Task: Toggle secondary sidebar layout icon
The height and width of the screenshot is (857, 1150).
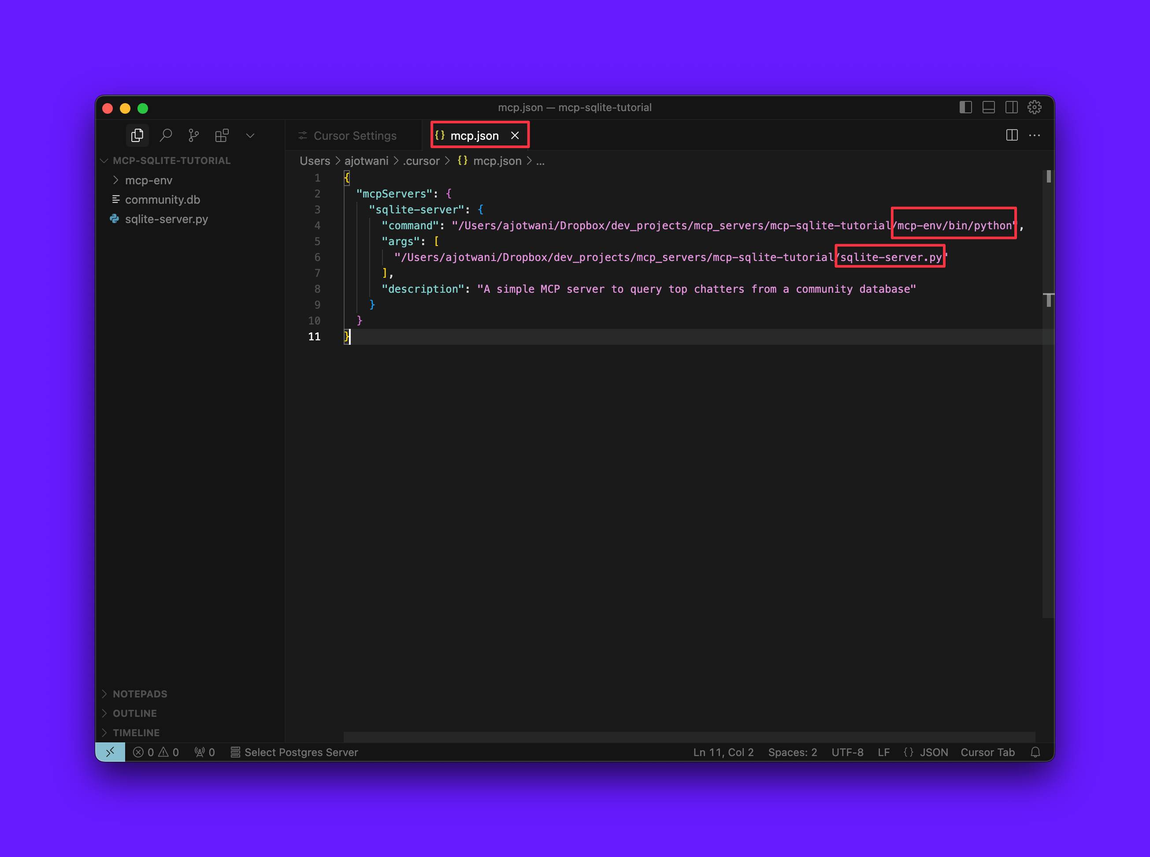Action: (x=1012, y=108)
